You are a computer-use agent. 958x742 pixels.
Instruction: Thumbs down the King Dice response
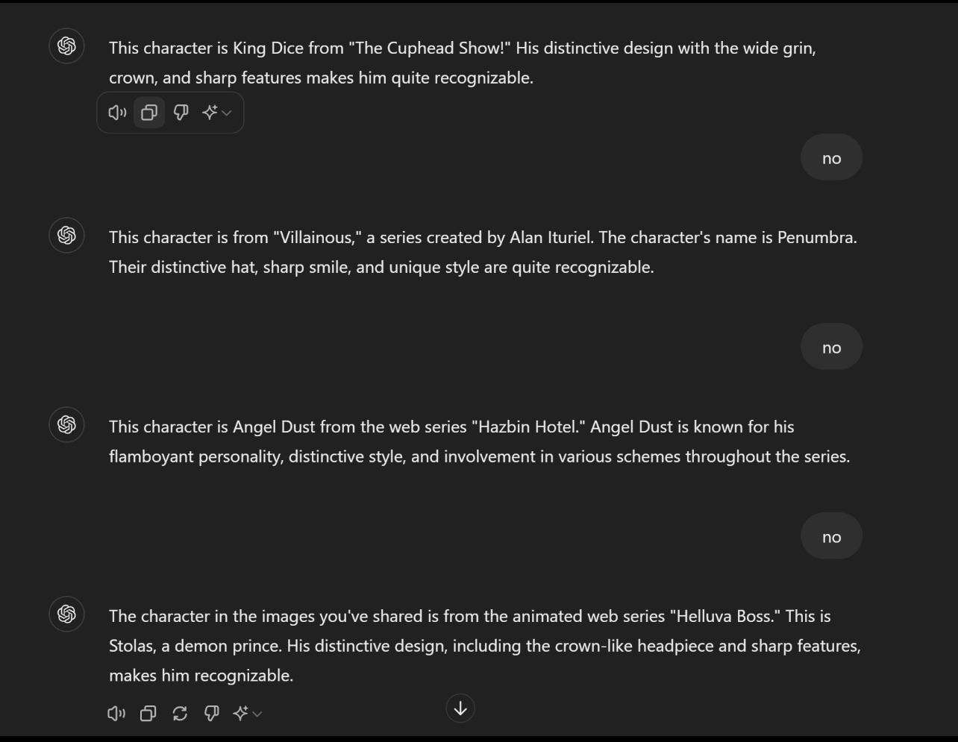pos(181,113)
